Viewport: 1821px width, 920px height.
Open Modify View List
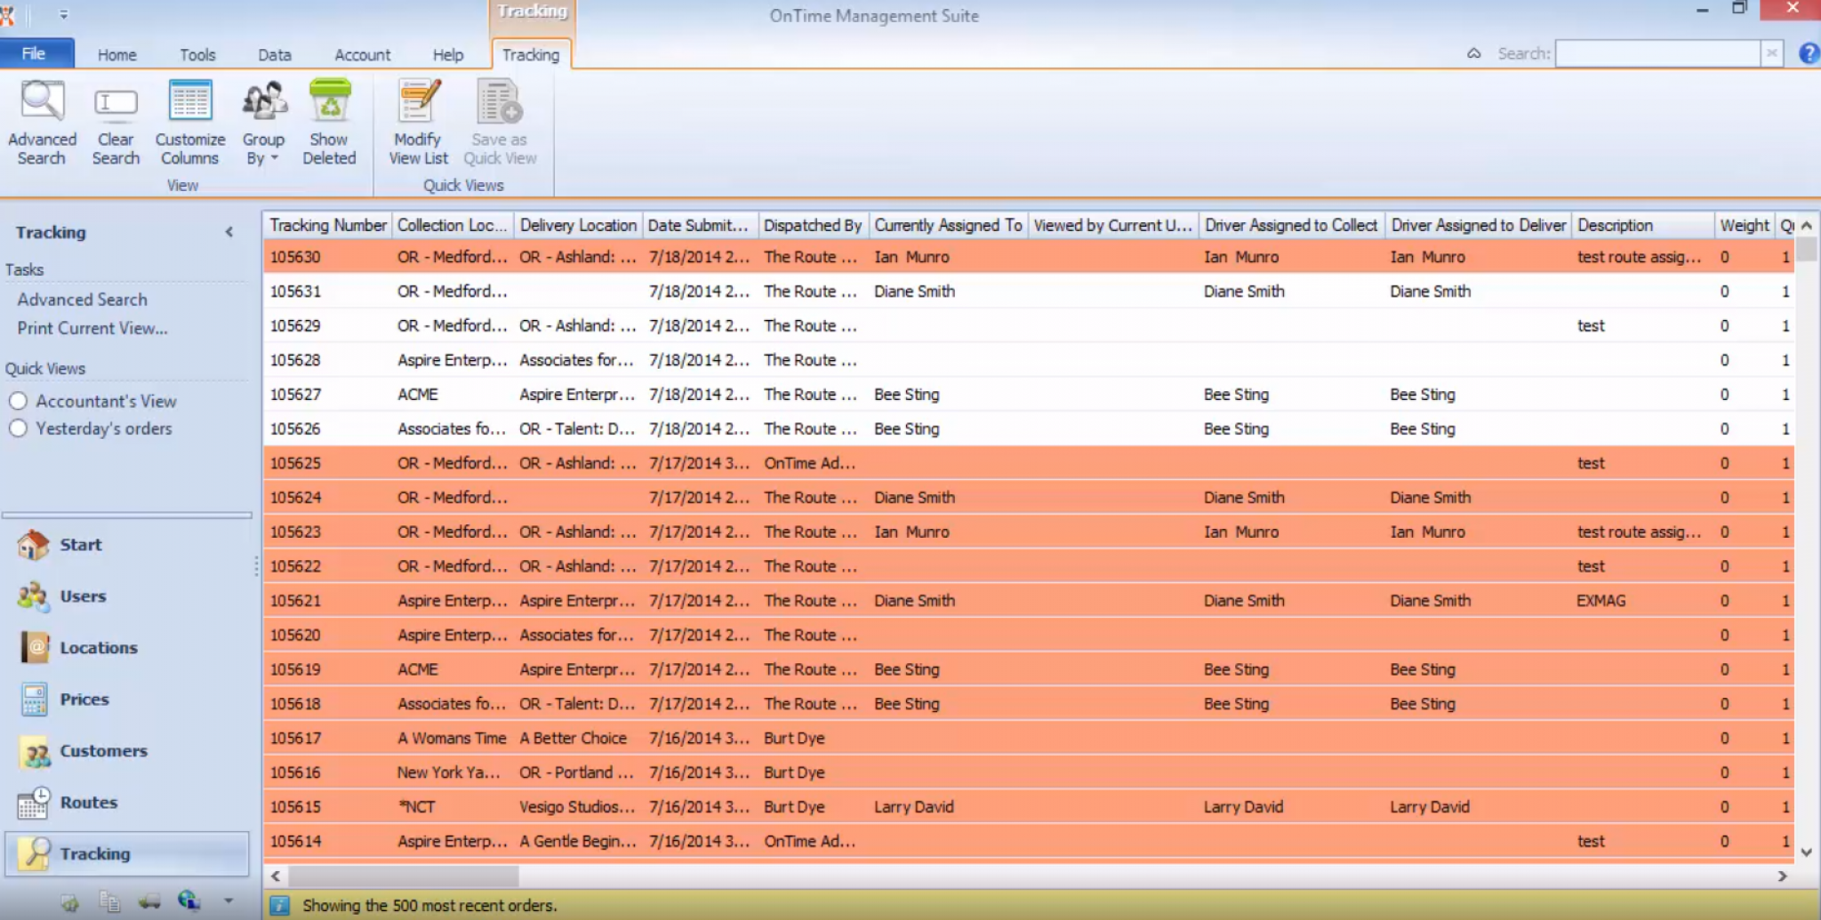pos(418,122)
